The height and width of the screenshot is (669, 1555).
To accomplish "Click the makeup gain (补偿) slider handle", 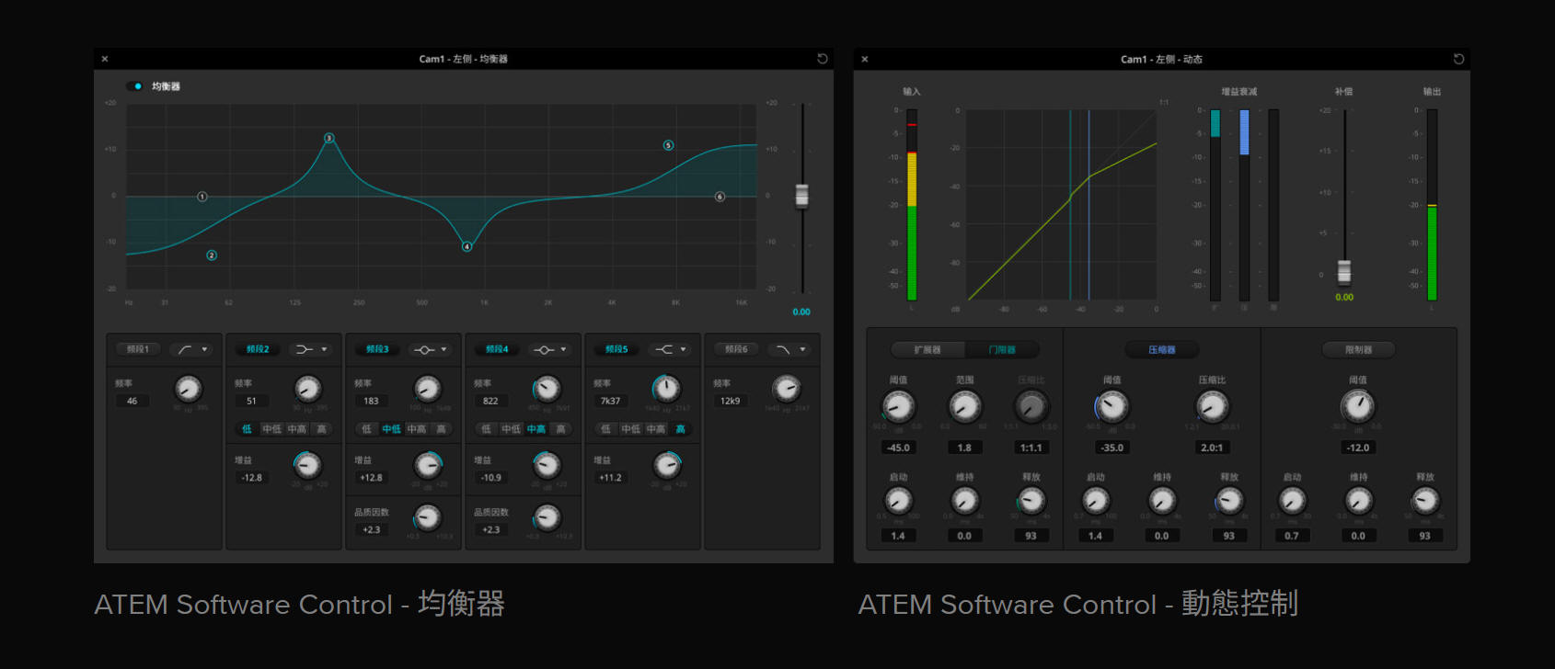I will coord(1344,271).
